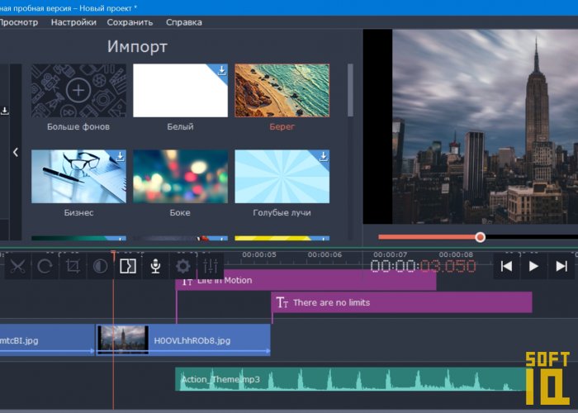Open the color adjustment tool
The width and height of the screenshot is (578, 413).
tap(100, 266)
